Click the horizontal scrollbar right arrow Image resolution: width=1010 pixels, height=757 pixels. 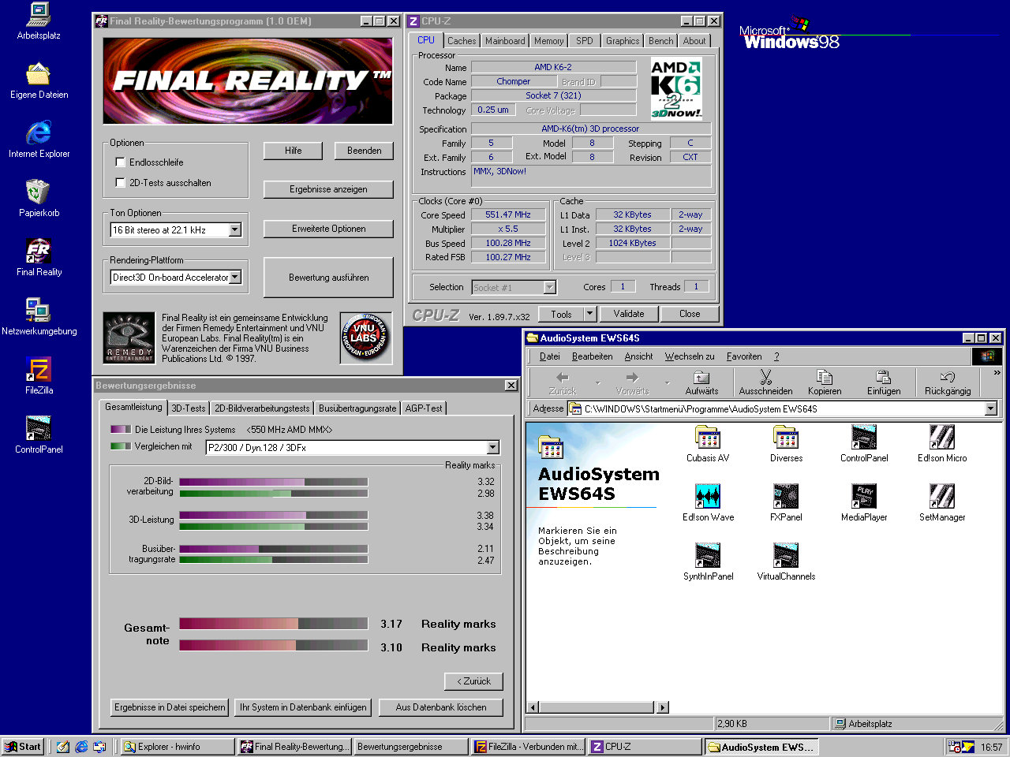(x=663, y=707)
